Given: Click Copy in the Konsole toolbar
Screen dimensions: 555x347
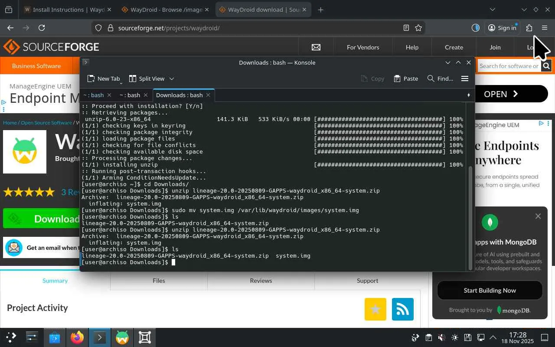Looking at the screenshot, I should tap(372, 79).
